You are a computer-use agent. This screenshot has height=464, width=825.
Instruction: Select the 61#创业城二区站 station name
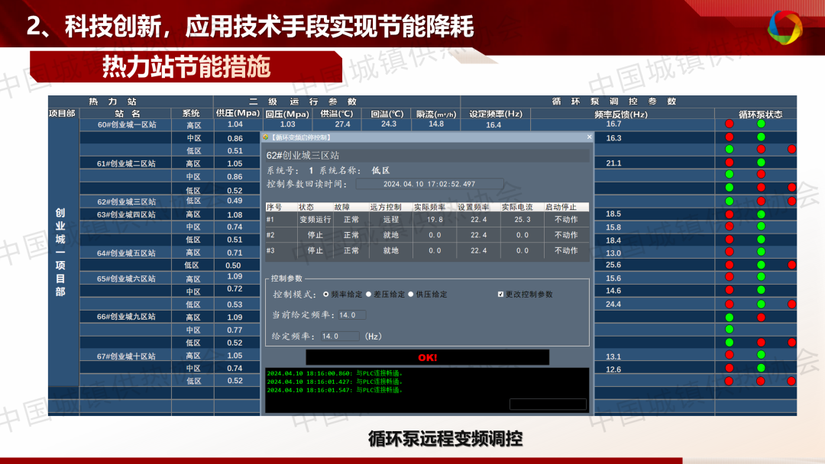(127, 163)
